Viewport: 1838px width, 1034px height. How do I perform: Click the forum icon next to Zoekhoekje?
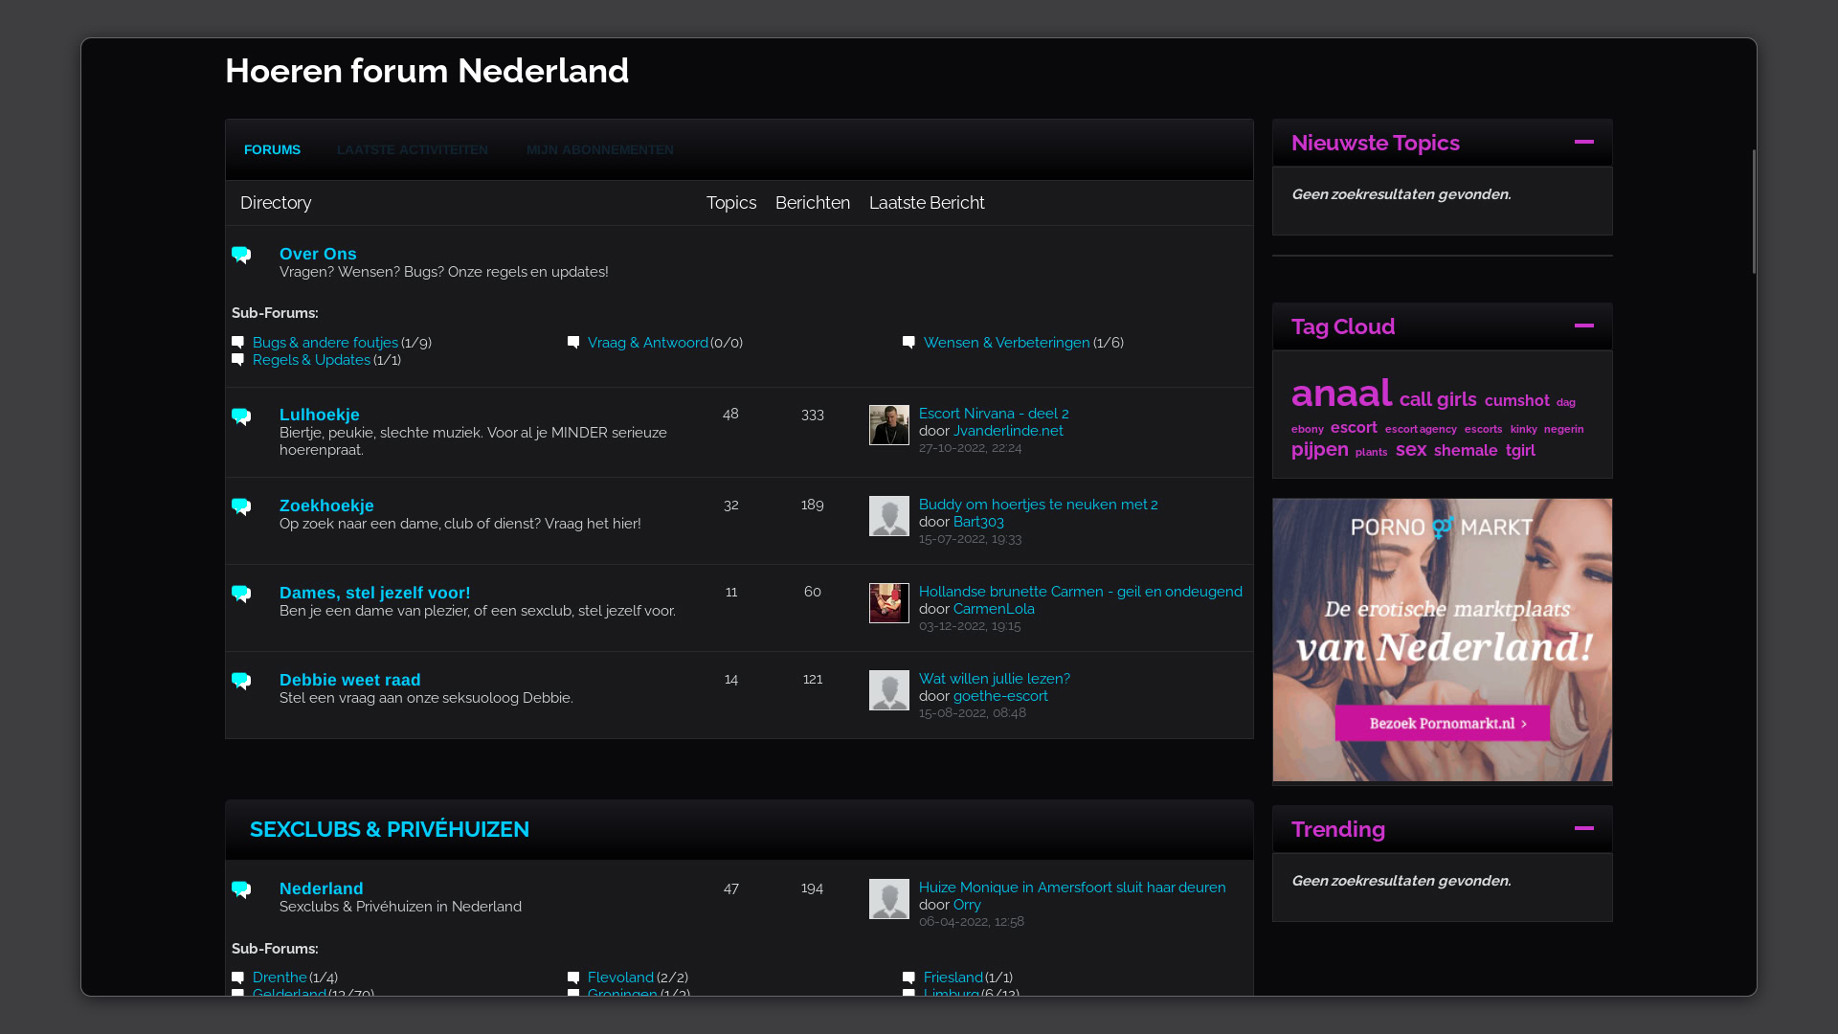tap(241, 506)
